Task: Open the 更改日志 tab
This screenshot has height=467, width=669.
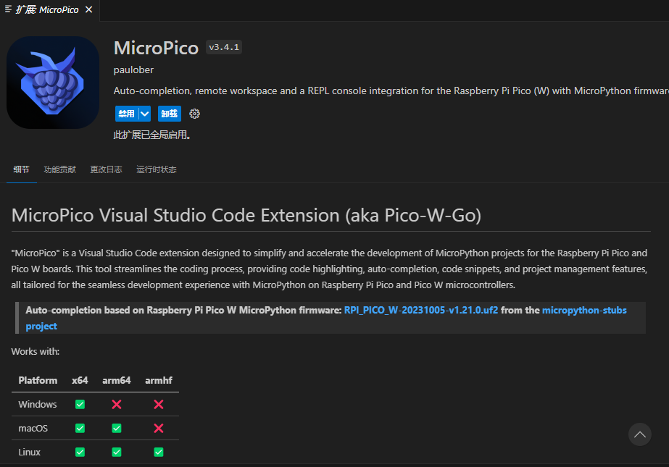Action: (x=107, y=169)
